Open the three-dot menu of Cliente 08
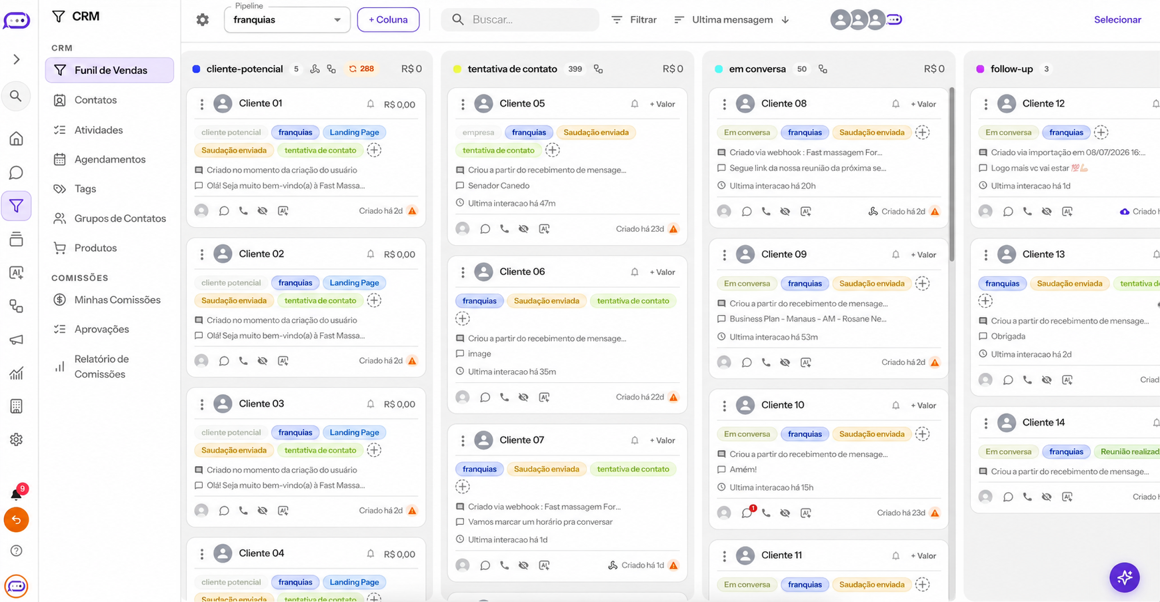The image size is (1160, 602). [724, 105]
